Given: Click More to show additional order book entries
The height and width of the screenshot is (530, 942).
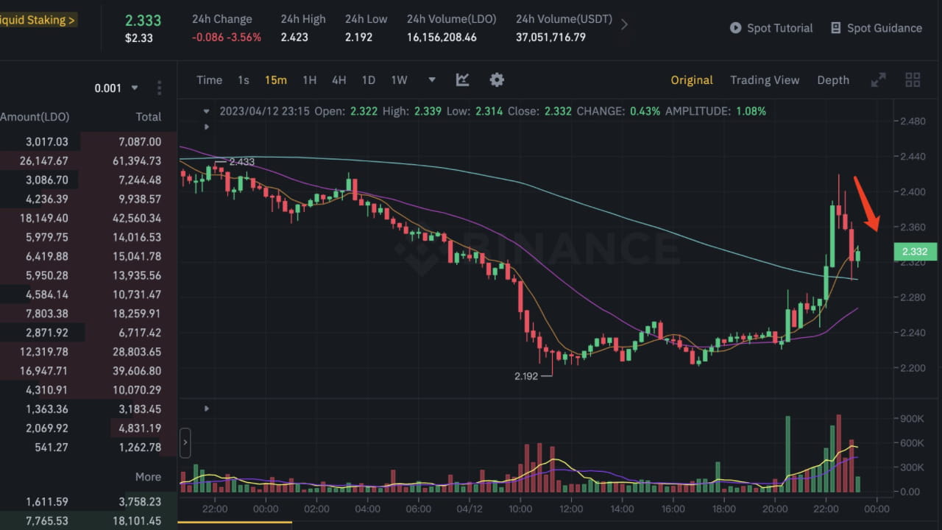Looking at the screenshot, I should (x=148, y=476).
